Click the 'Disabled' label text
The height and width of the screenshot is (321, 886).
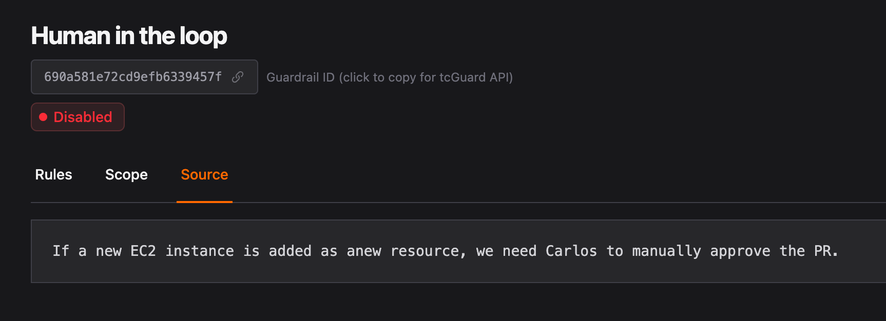(83, 117)
